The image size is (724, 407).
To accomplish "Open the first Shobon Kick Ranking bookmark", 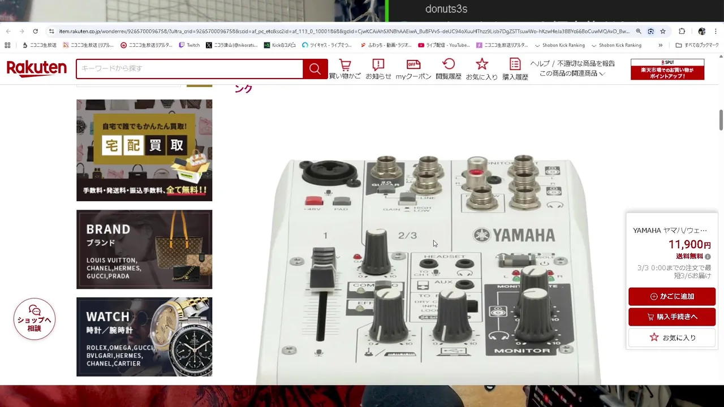I will [x=559, y=45].
